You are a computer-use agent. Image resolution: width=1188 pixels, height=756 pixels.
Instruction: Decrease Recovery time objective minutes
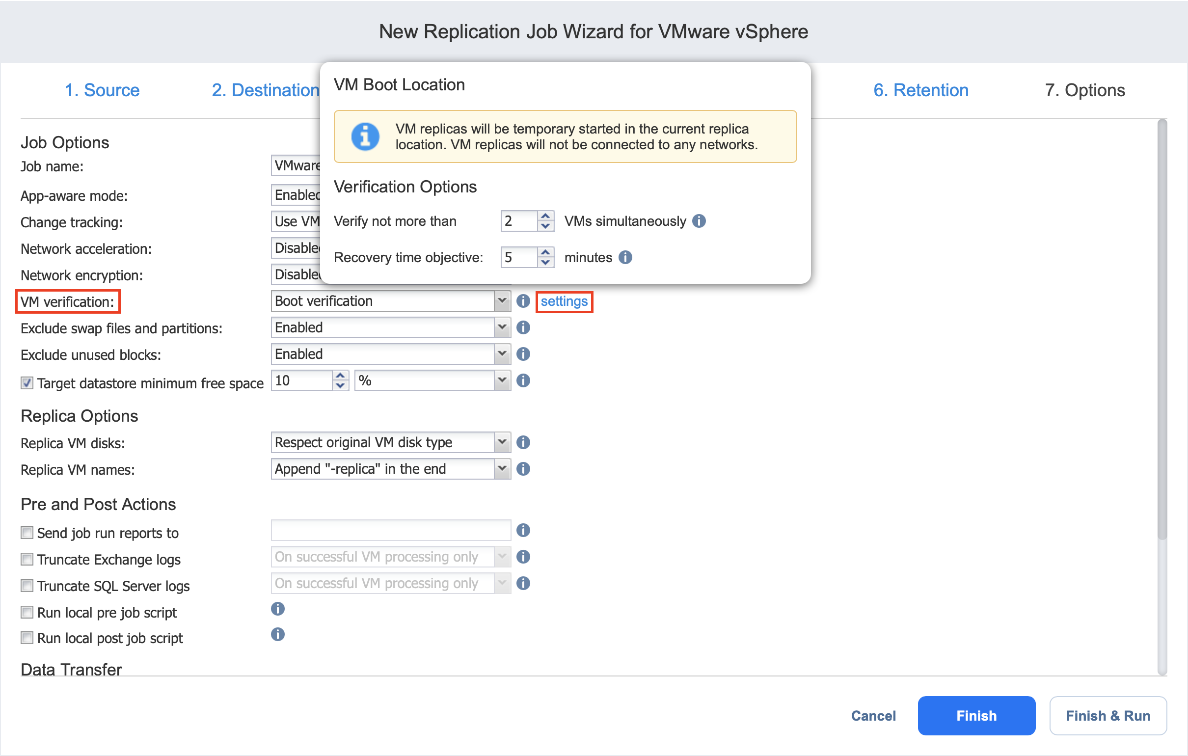point(545,263)
